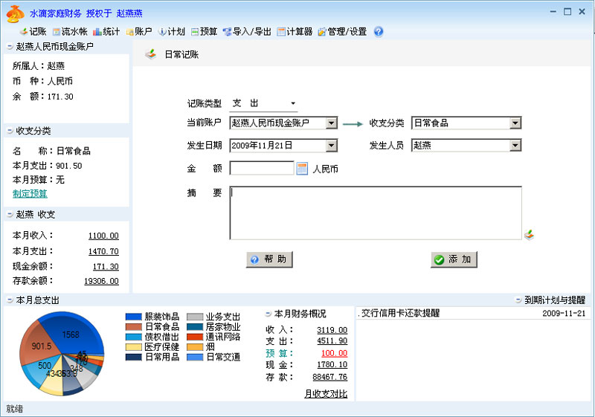Click the 本月支出 value 1470.70
Screen dimensions: 595x417
[103, 251]
